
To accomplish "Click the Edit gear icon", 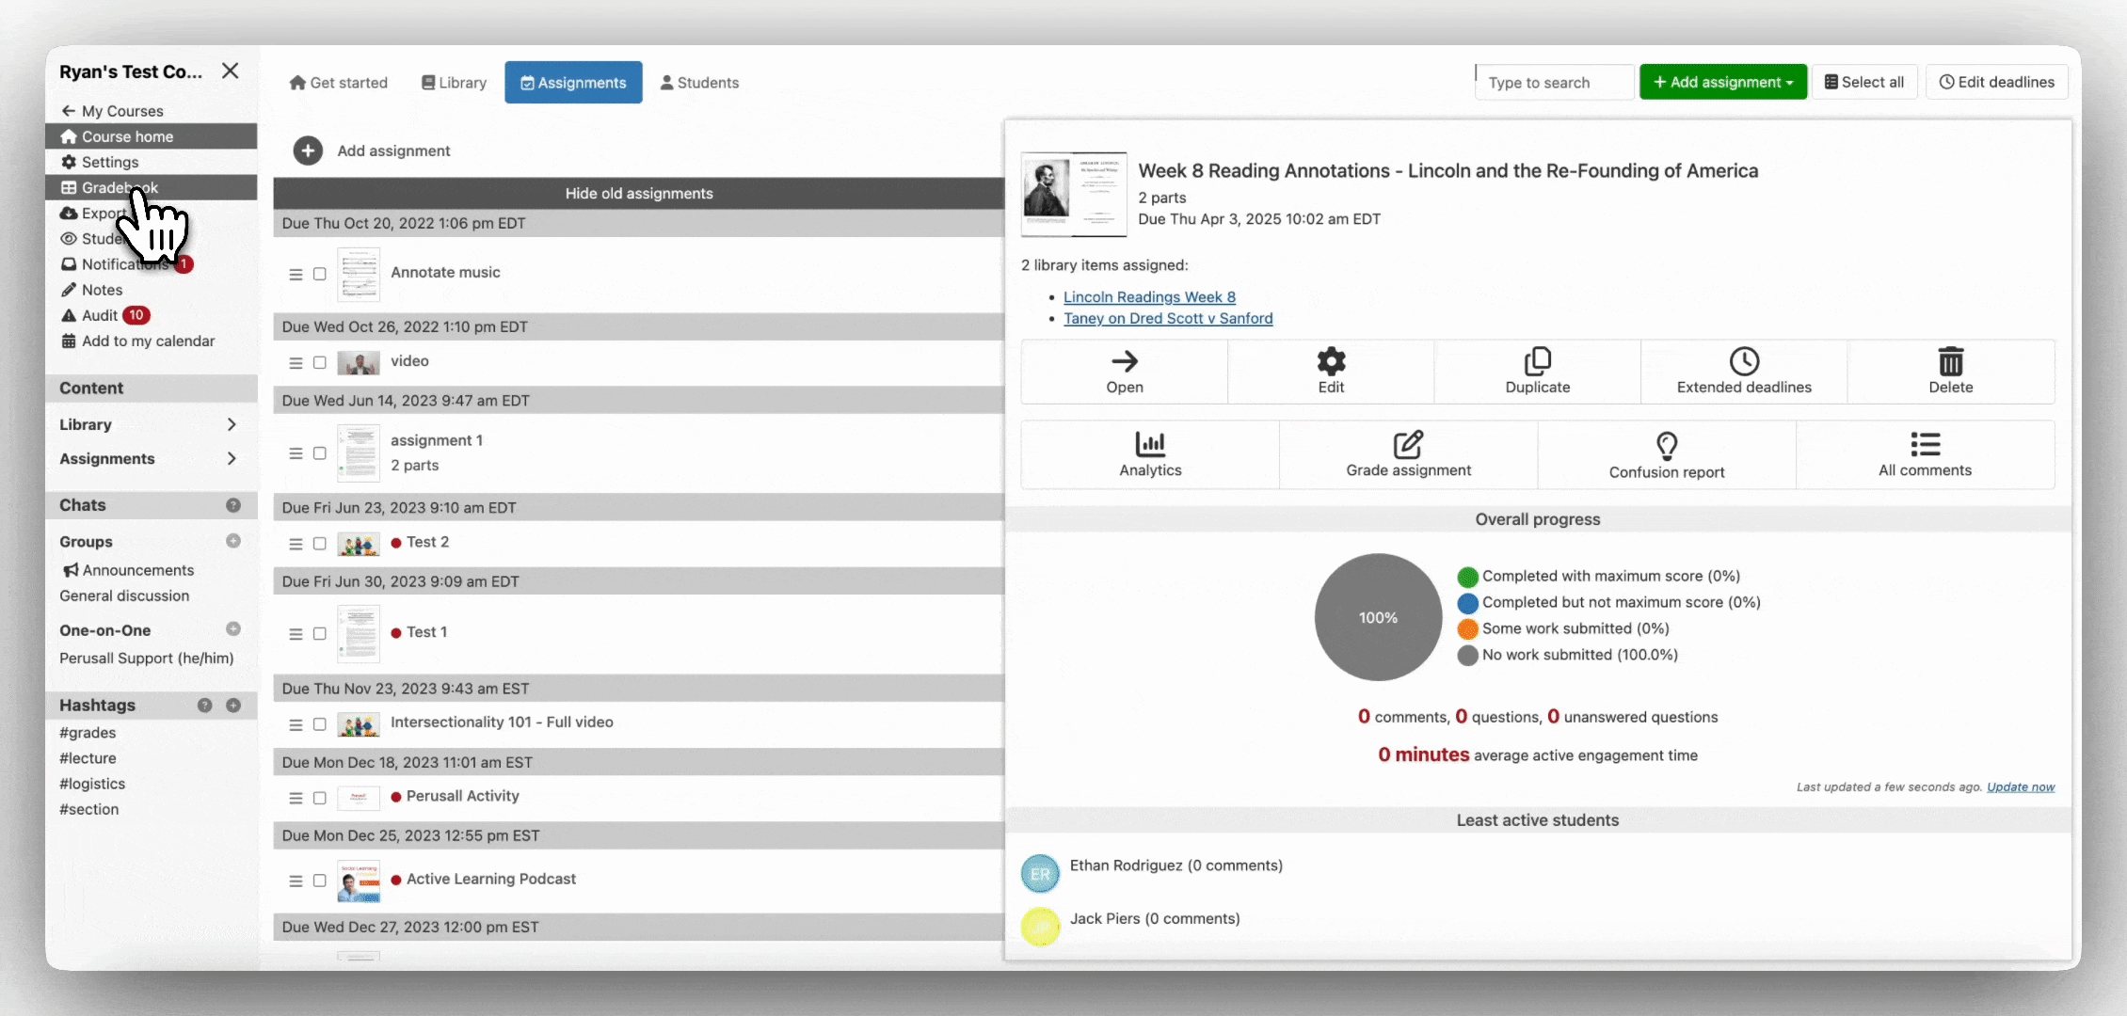I will [1331, 361].
